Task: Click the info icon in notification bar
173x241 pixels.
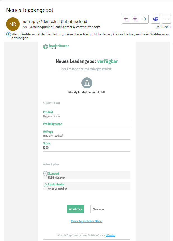Action: coord(8,34)
